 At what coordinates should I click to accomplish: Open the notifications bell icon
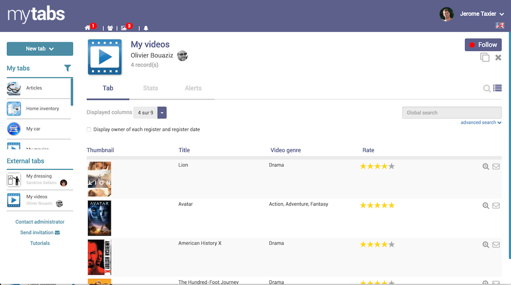coord(146,28)
